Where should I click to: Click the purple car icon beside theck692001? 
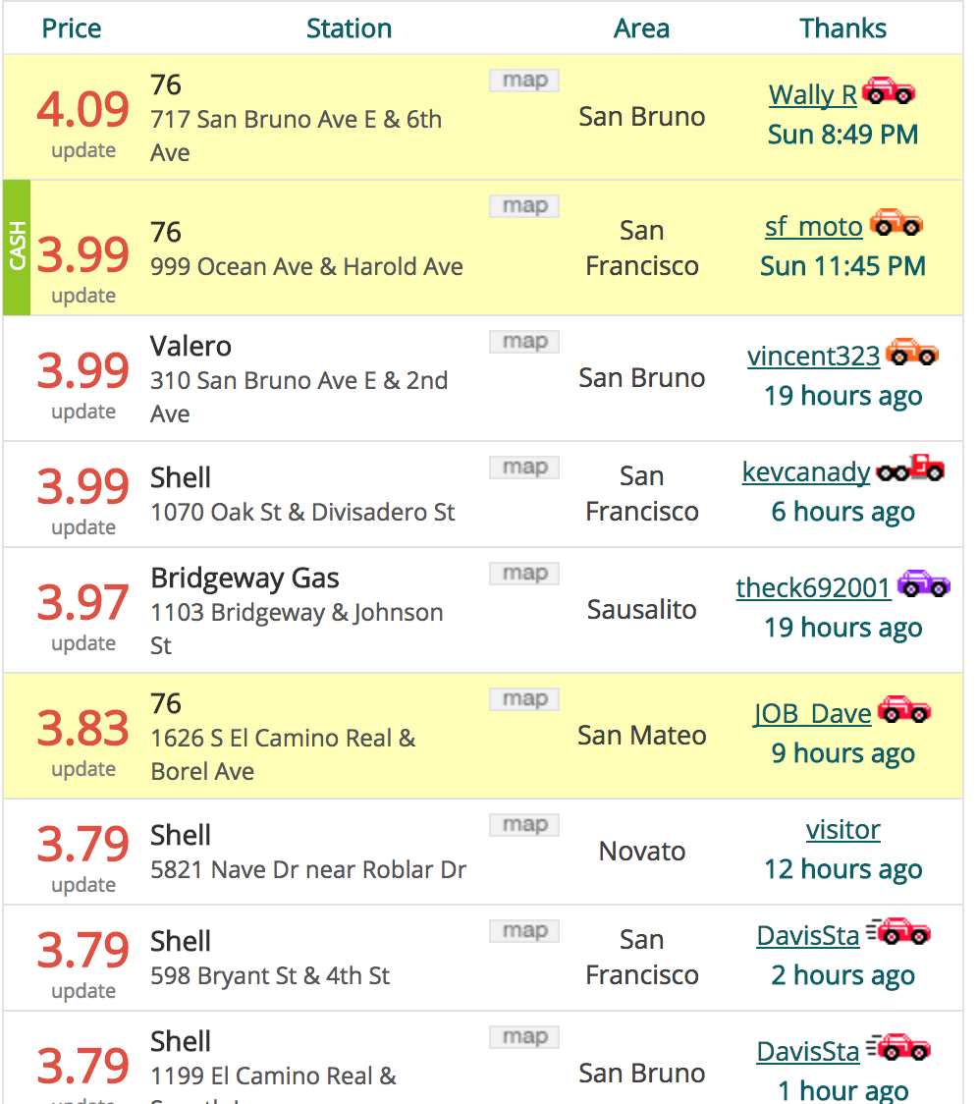tap(924, 583)
